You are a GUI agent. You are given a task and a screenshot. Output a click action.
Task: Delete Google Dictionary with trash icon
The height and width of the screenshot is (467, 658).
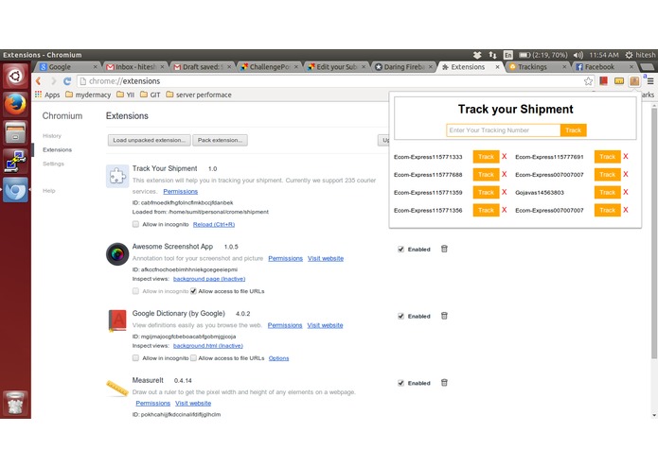tap(444, 316)
